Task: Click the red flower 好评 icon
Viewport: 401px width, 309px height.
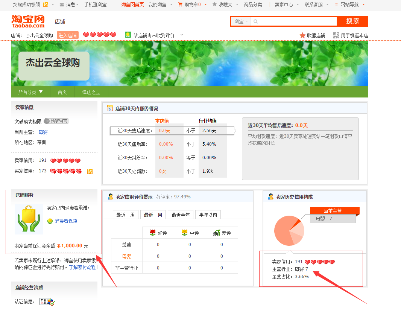Action: (x=153, y=233)
